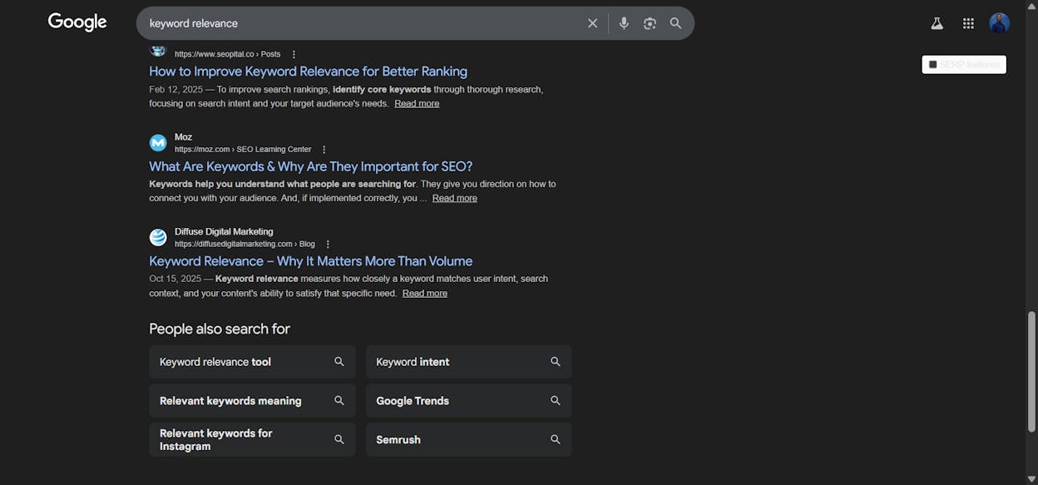Click People also search for heading
The image size is (1038, 485).
click(x=220, y=329)
